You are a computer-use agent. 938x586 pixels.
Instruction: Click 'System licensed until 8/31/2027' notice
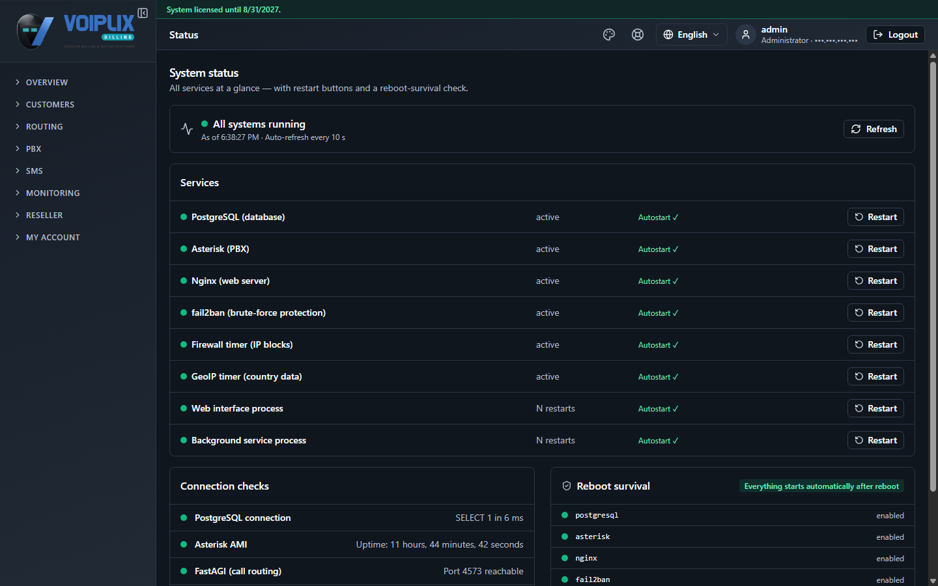click(x=223, y=10)
